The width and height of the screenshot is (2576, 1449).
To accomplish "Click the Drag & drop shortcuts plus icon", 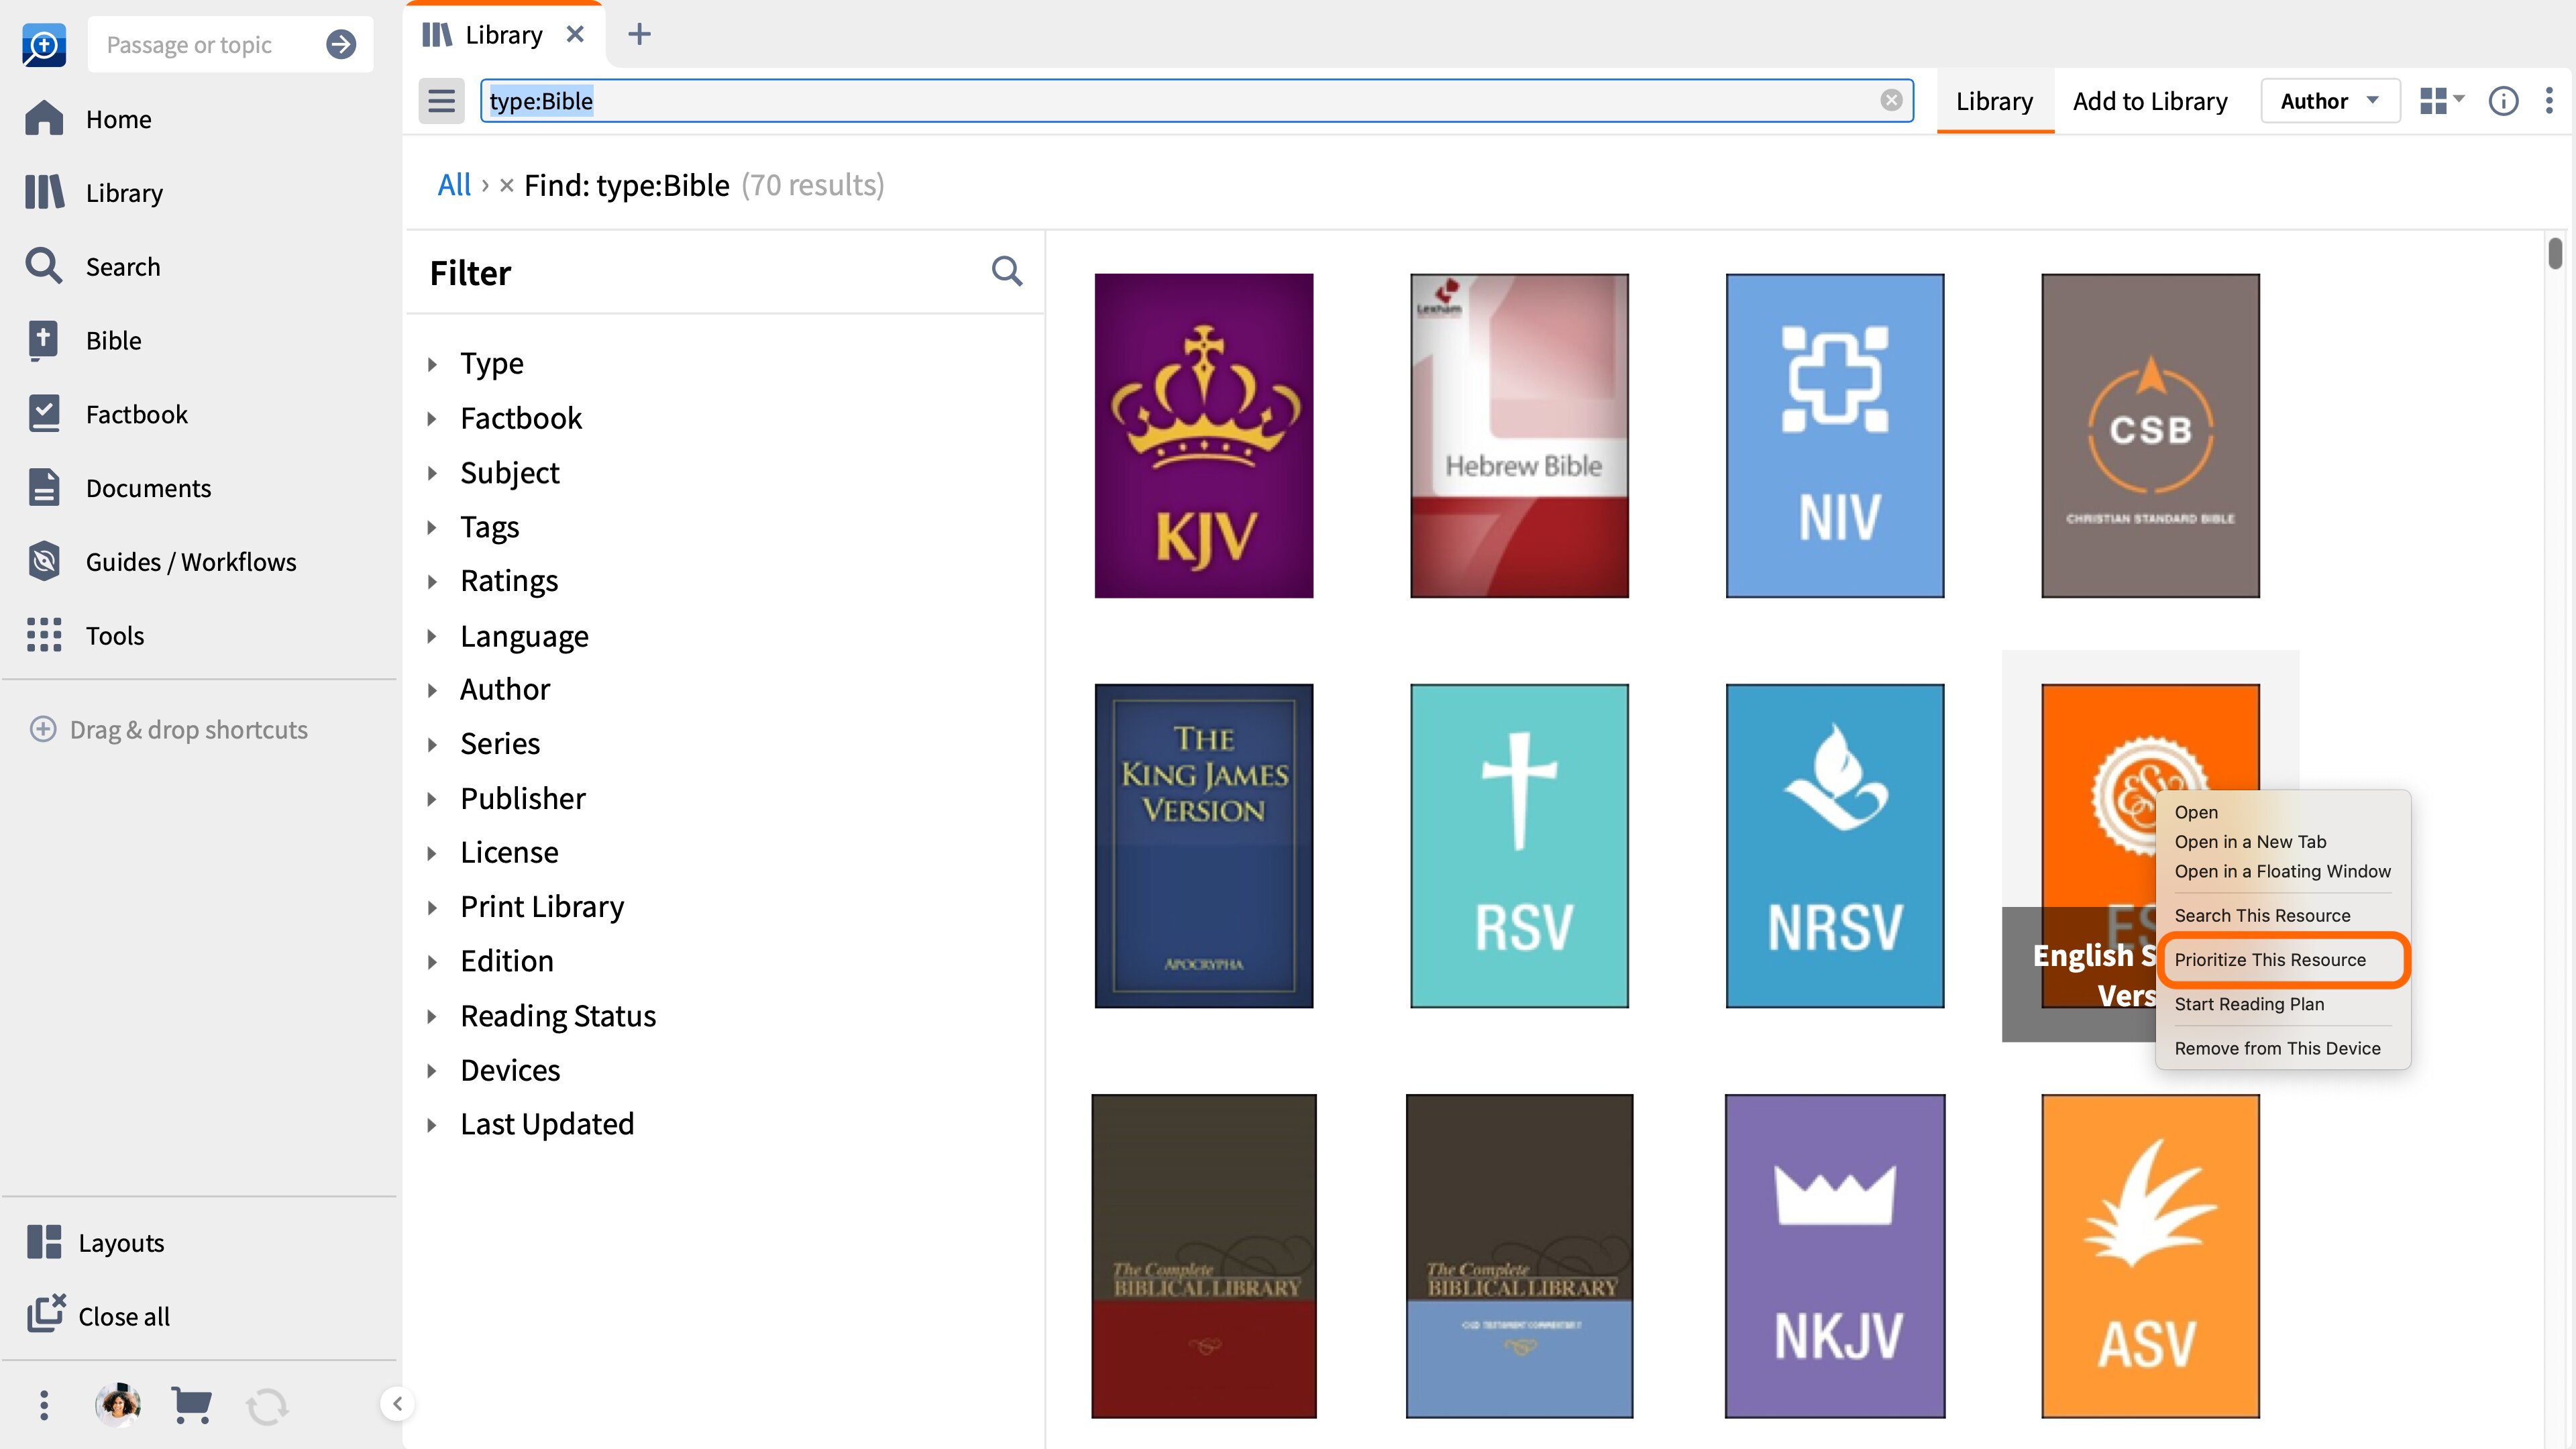I will [43, 729].
